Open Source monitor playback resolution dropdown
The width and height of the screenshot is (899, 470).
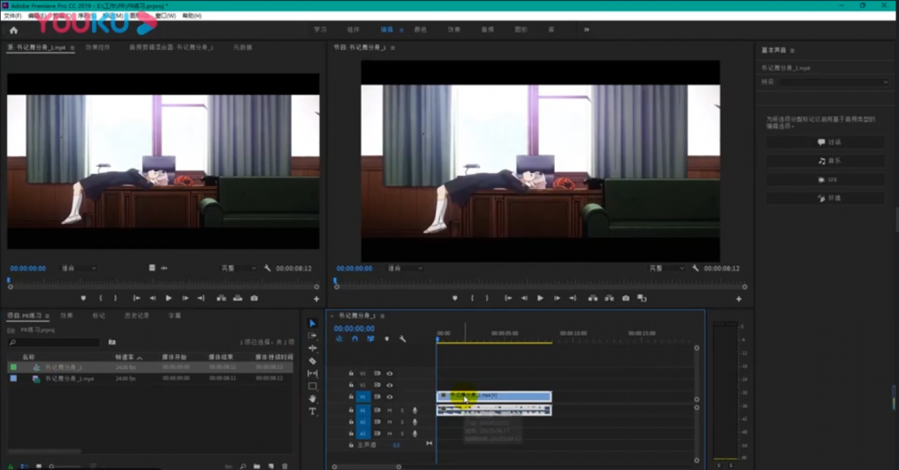pos(239,268)
